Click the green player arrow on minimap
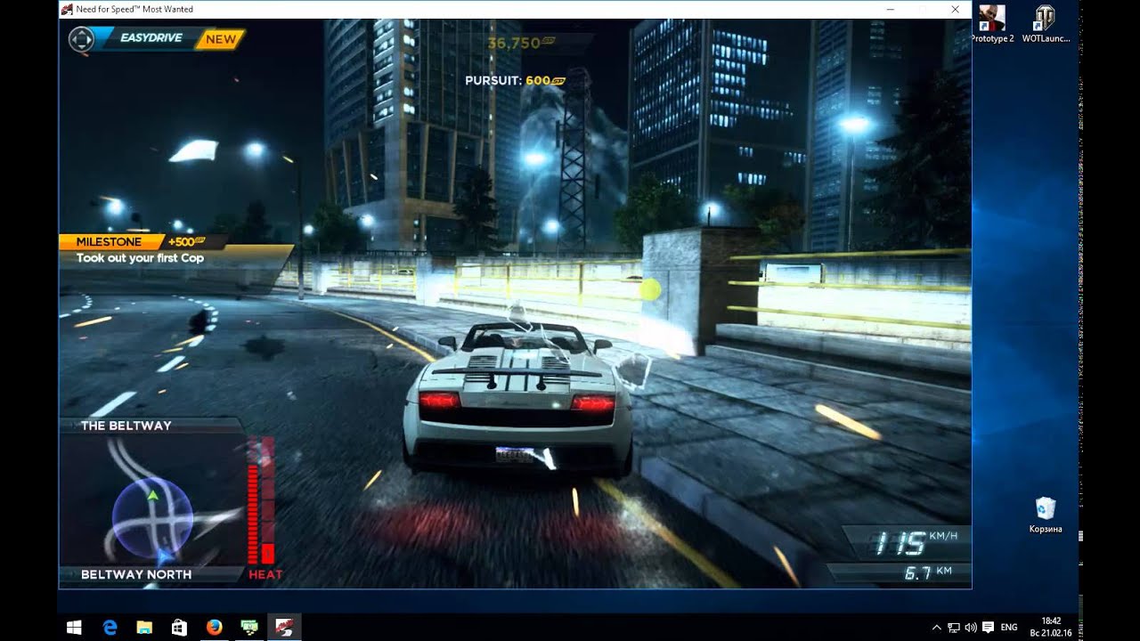Screen dimensions: 1140x641 pos(152,494)
